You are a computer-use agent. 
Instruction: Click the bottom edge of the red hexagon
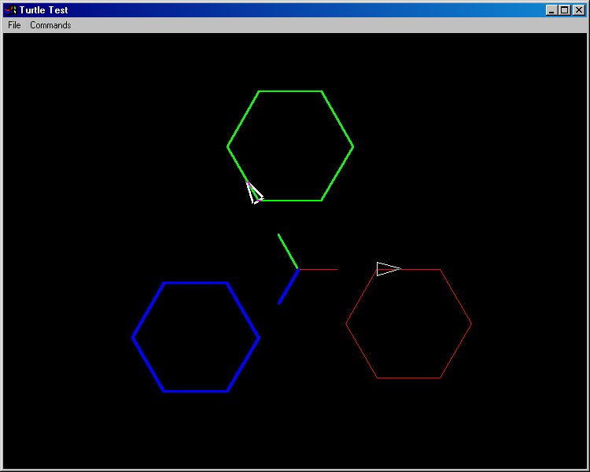(x=408, y=378)
